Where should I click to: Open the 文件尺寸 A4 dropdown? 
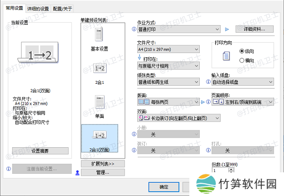pos(169,49)
